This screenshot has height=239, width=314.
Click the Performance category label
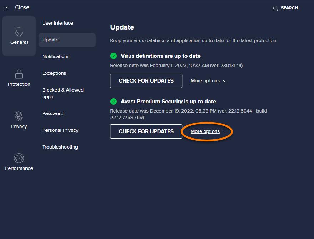[x=19, y=168]
